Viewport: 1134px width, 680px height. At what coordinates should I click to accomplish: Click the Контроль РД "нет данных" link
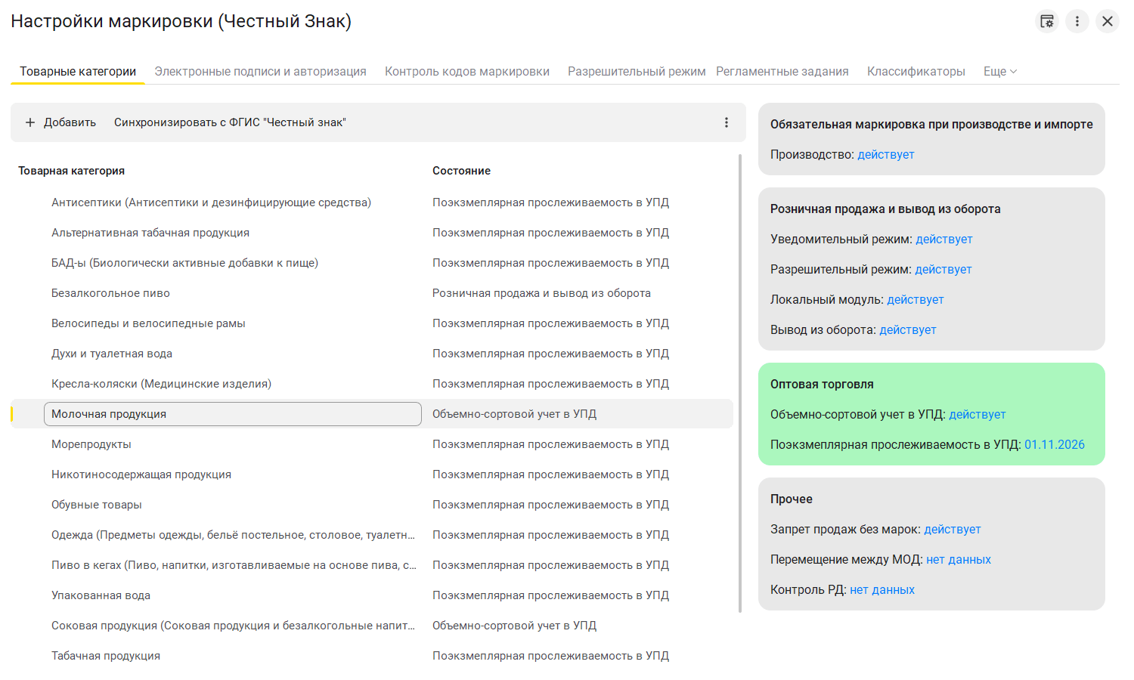pos(881,590)
